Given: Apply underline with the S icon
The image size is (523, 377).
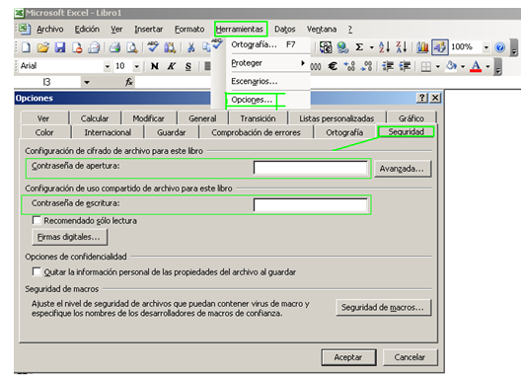Looking at the screenshot, I should coord(188,66).
